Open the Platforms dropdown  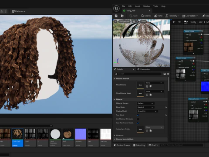coord(18,11)
